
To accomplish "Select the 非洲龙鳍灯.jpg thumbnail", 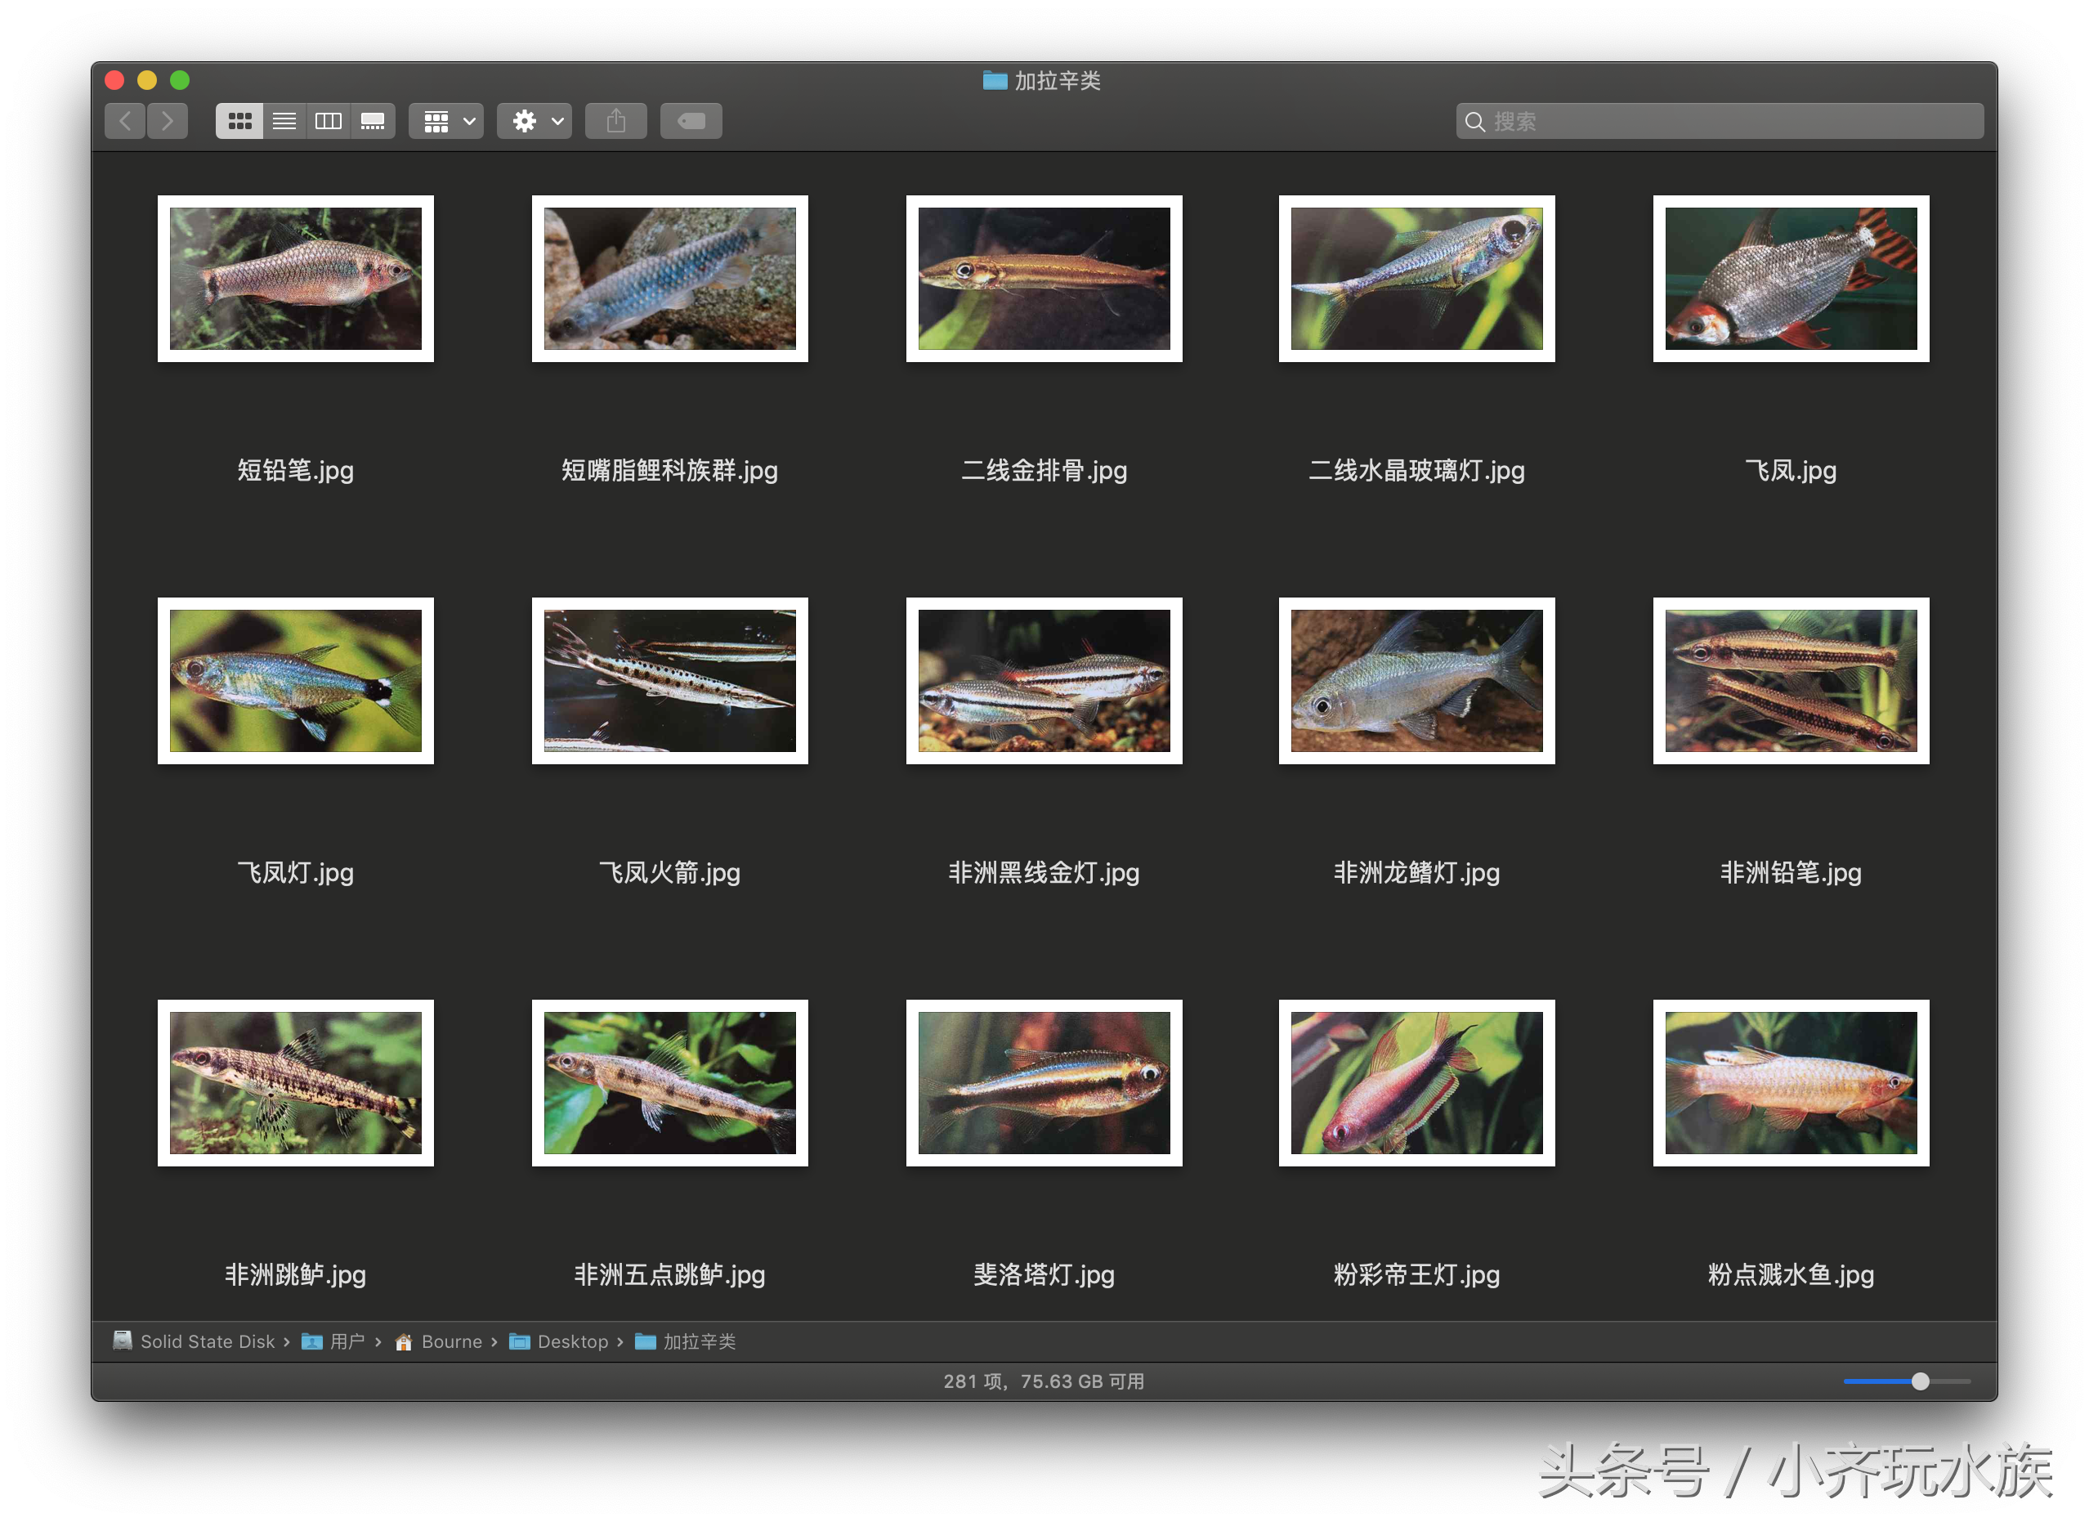I will click(1416, 681).
